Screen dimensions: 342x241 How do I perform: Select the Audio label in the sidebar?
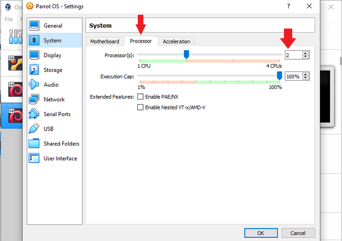51,84
